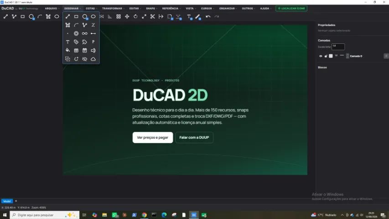Select the line tool in main toolbar
This screenshot has height=219, width=389.
click(x=5, y=16)
